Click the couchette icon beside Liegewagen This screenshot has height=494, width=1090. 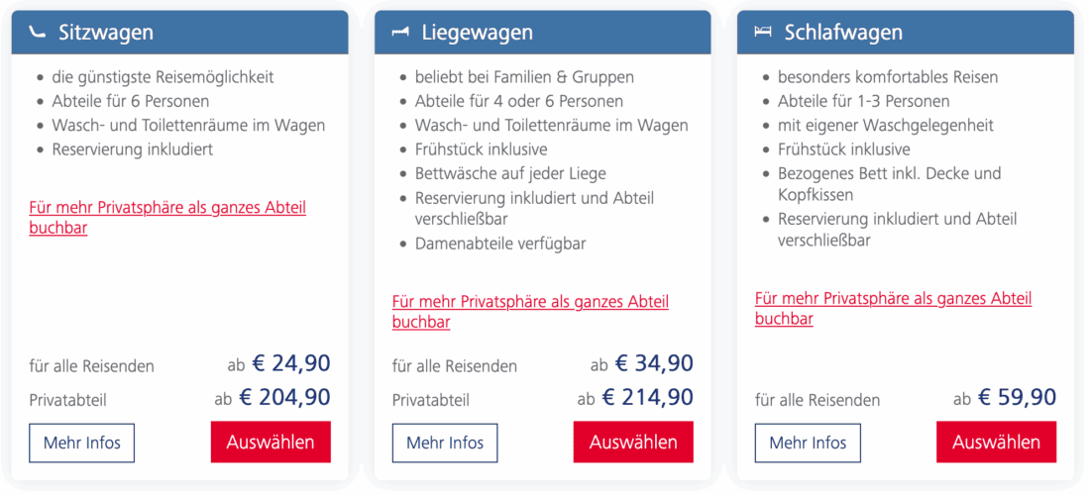pyautogui.click(x=401, y=33)
